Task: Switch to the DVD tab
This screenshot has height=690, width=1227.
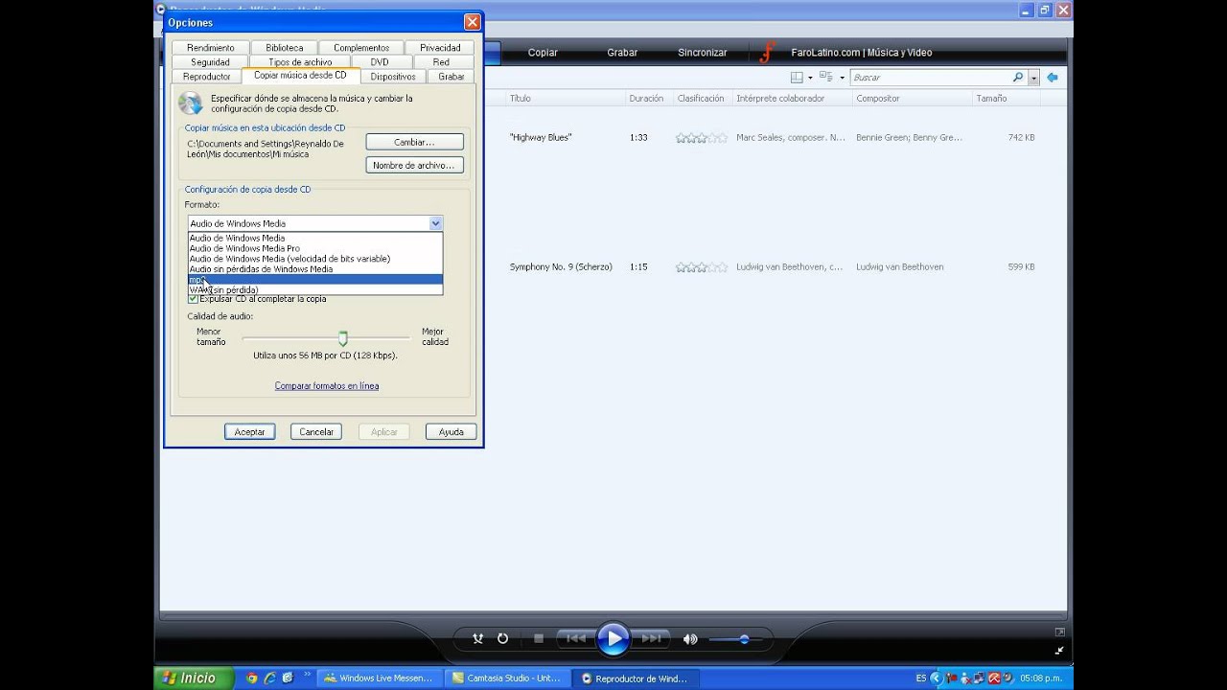Action: click(380, 62)
